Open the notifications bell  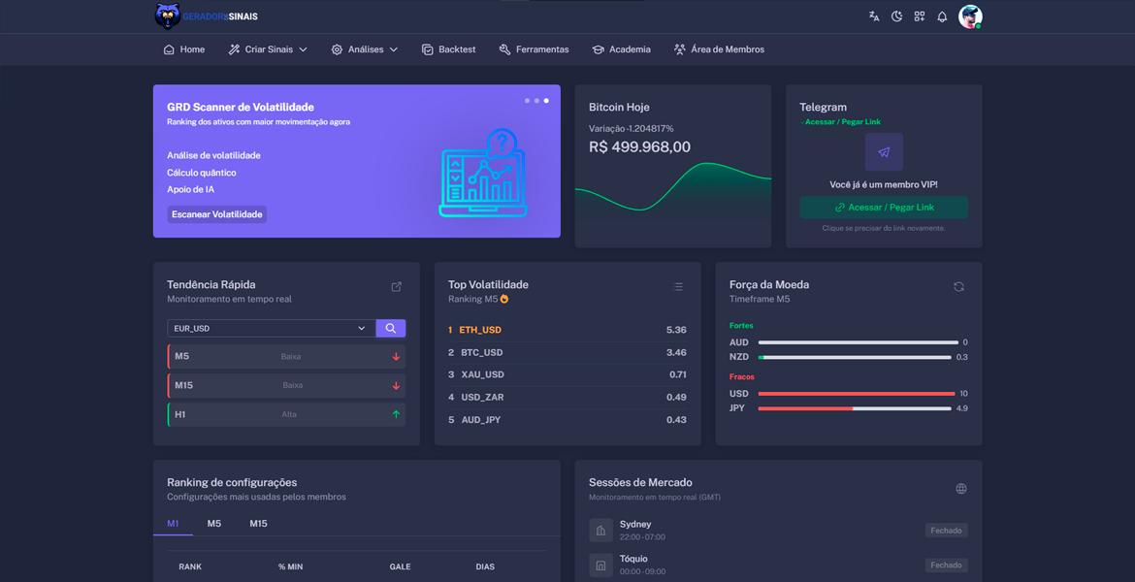click(942, 16)
